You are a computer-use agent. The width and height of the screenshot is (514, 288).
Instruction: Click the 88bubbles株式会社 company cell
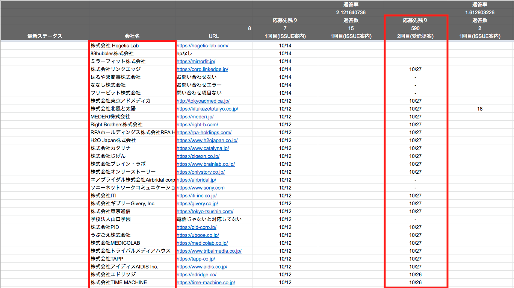(132, 53)
